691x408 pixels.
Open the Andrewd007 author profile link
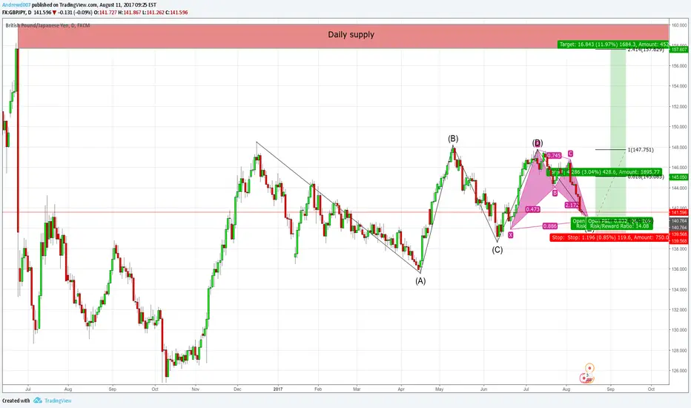point(16,5)
